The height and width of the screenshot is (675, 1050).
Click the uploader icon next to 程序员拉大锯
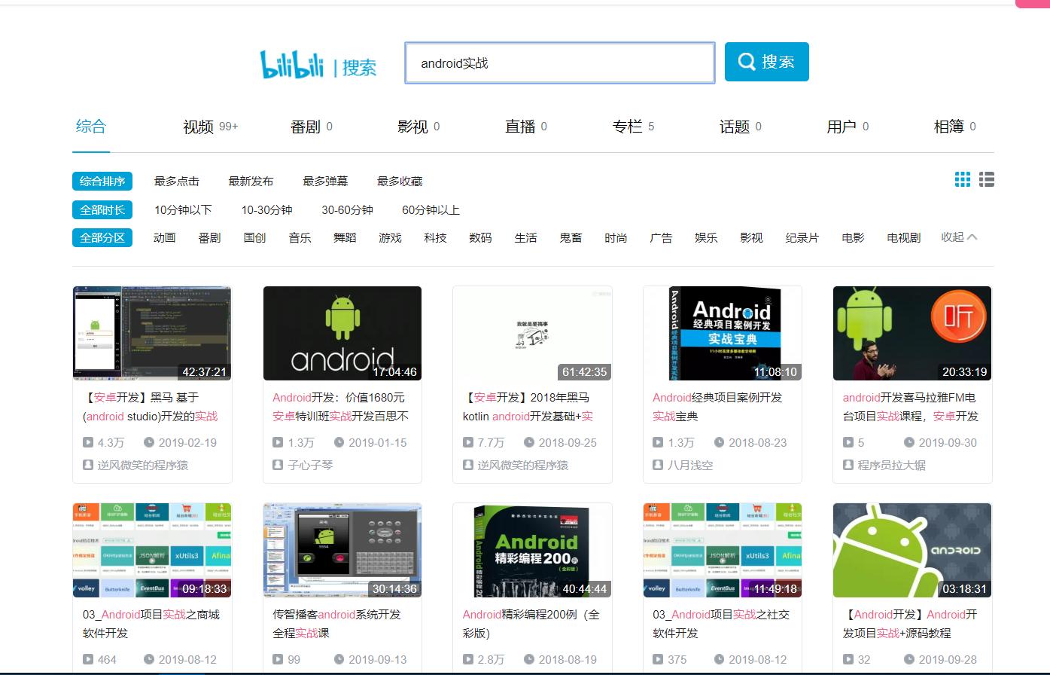pos(847,465)
